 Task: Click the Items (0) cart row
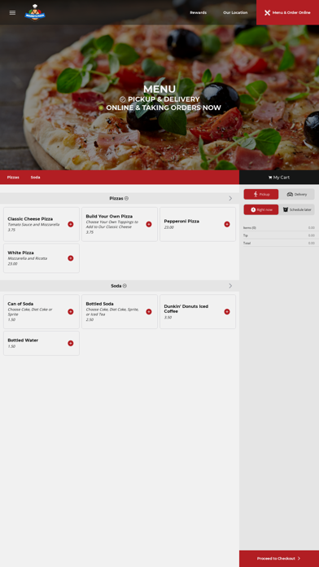[x=279, y=228]
